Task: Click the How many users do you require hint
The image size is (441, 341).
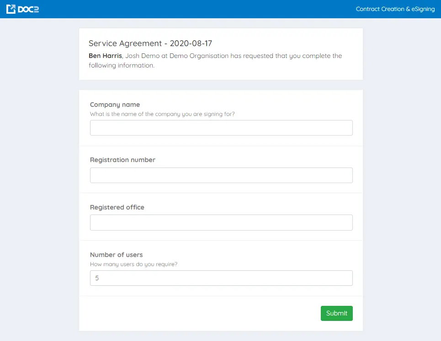Action: pyautogui.click(x=133, y=264)
